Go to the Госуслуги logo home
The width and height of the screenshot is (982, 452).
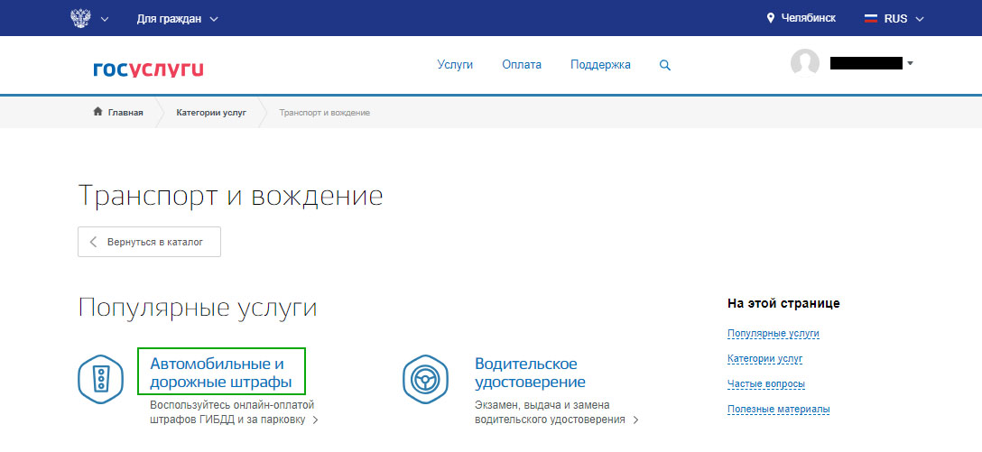(148, 69)
